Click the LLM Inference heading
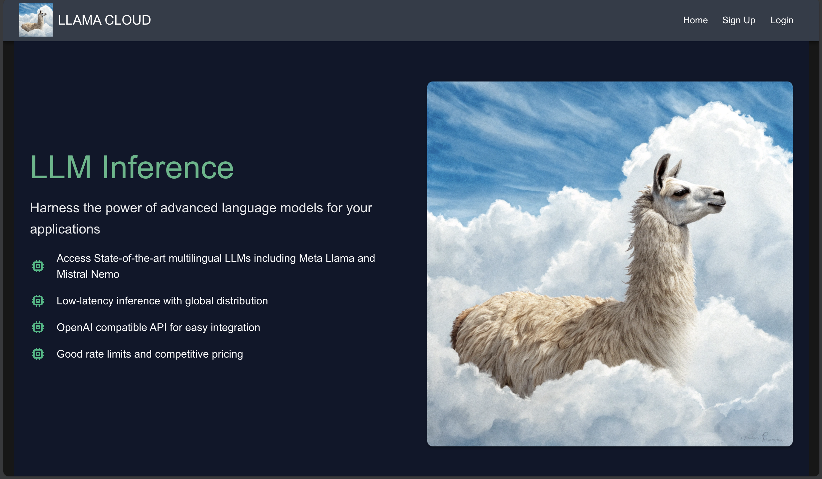This screenshot has height=479, width=822. [132, 167]
